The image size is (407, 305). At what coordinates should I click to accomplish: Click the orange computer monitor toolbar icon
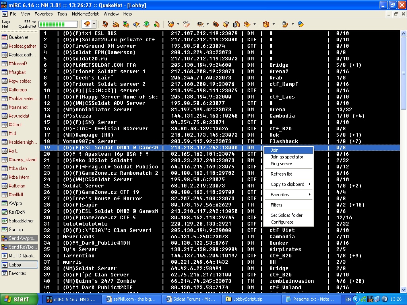[105, 24]
